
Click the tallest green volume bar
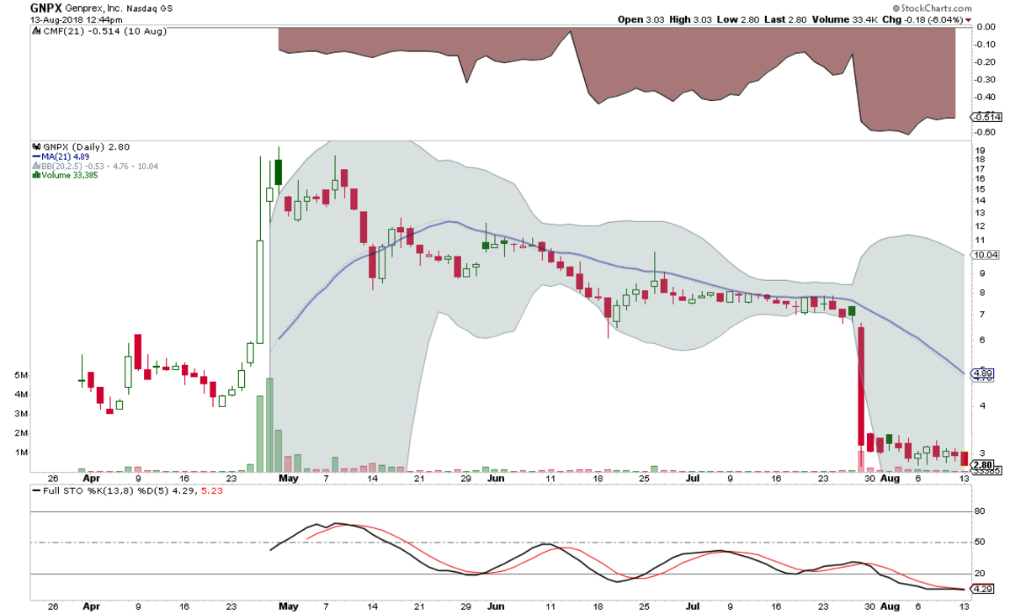pos(269,425)
